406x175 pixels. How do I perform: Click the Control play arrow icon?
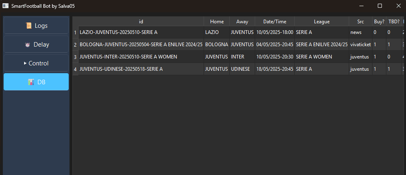click(25, 63)
